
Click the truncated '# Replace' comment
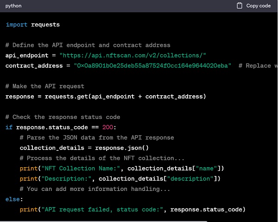pos(258,66)
